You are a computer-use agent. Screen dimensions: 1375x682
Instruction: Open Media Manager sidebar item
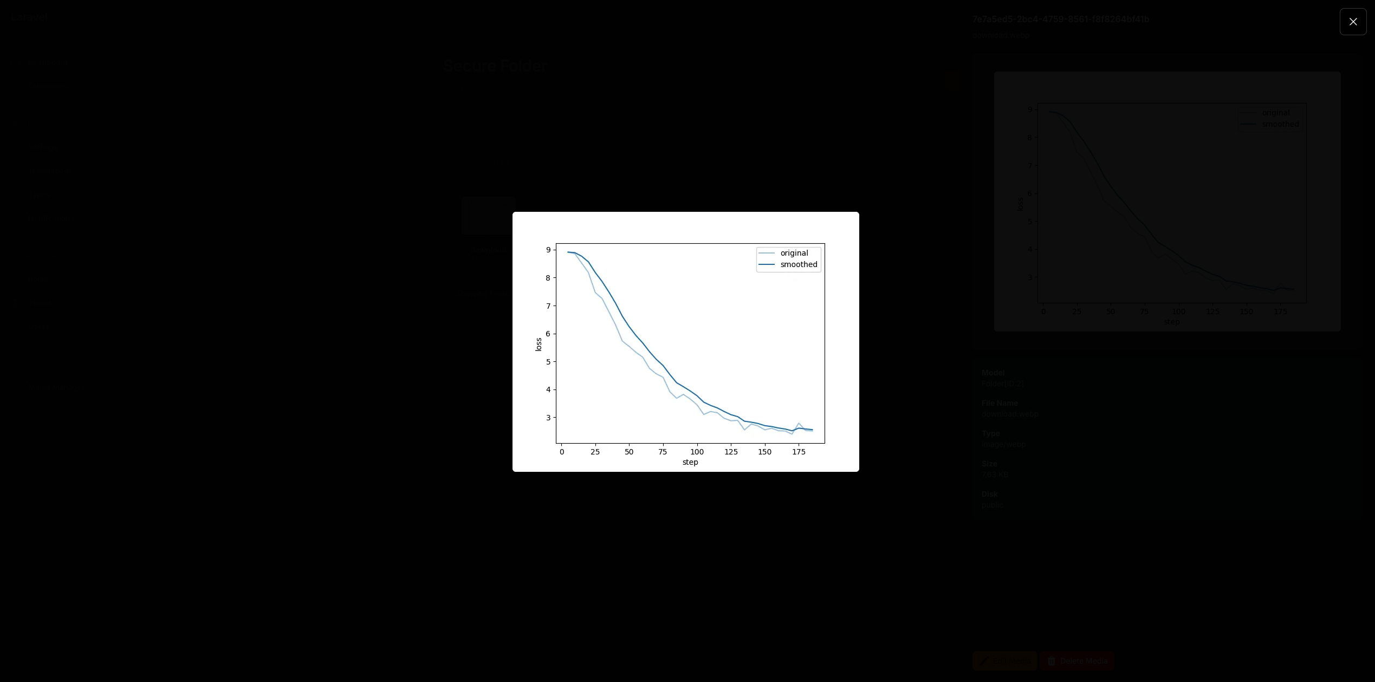[x=56, y=387]
